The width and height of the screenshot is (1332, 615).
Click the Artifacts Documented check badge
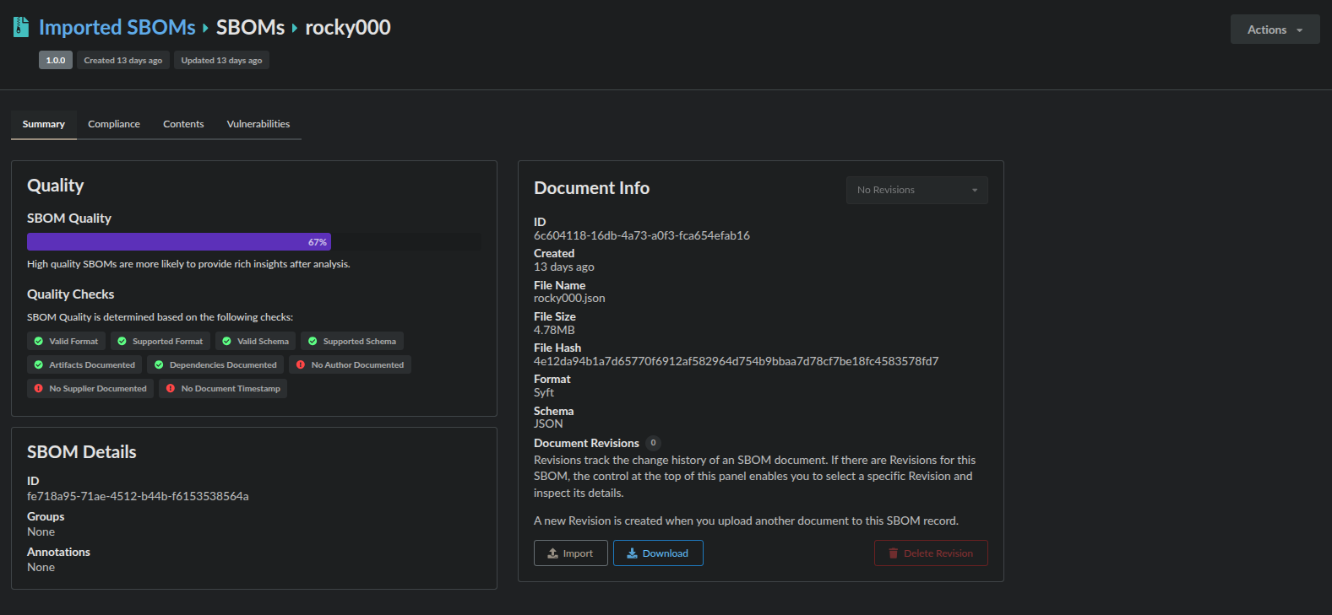click(84, 365)
